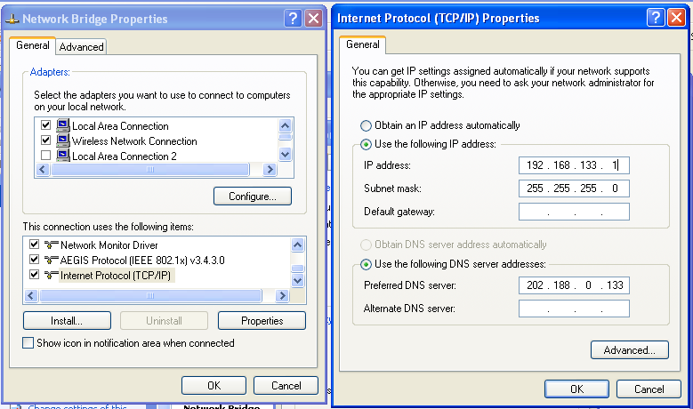Select the General tab in TCP/IP Properties
693x409 pixels.
point(363,44)
